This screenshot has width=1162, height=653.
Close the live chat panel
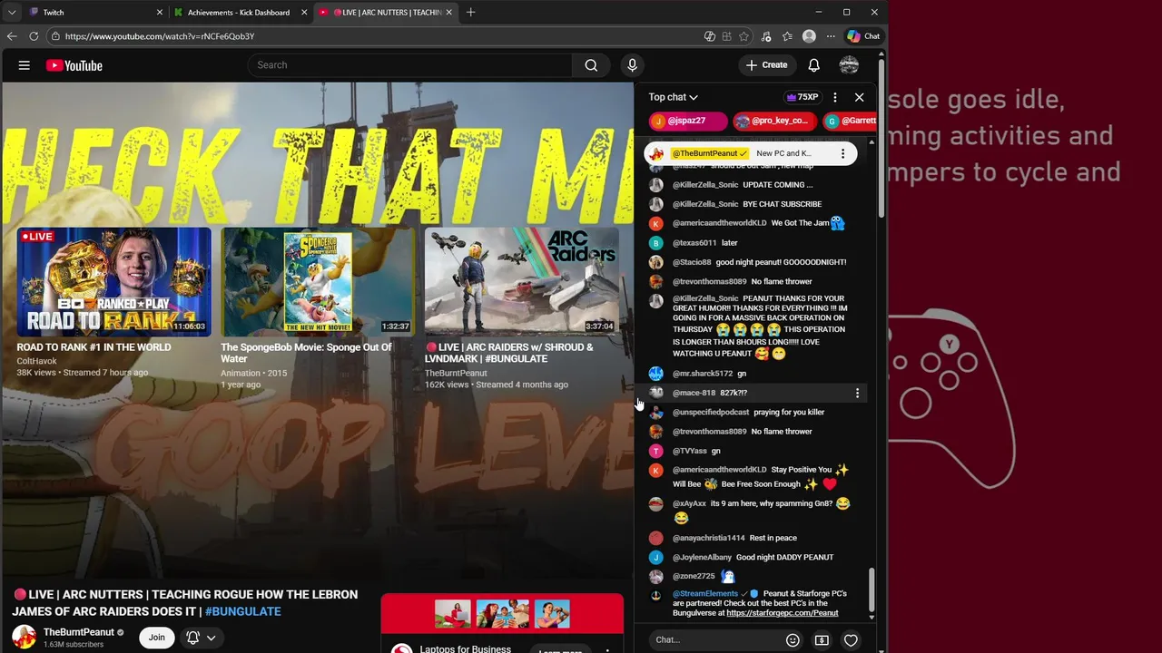(x=860, y=97)
